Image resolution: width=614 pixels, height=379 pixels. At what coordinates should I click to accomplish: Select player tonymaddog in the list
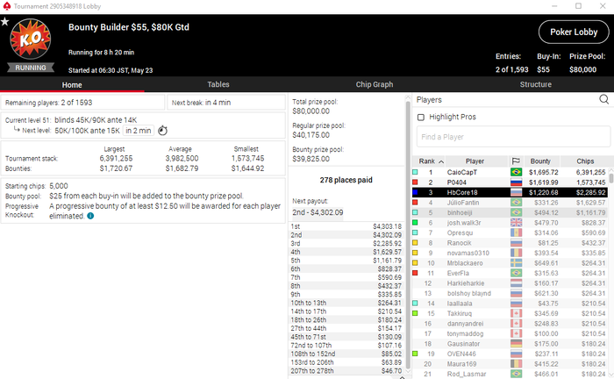coord(510,334)
